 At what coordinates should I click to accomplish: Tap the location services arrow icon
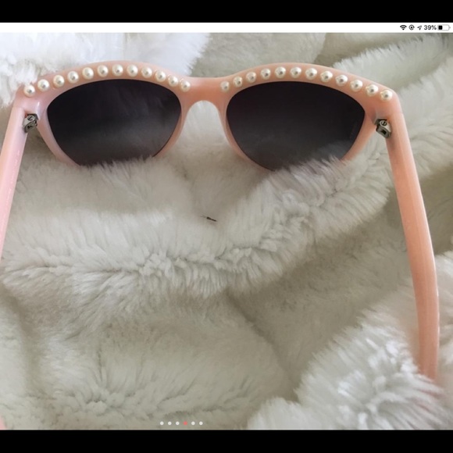419,28
